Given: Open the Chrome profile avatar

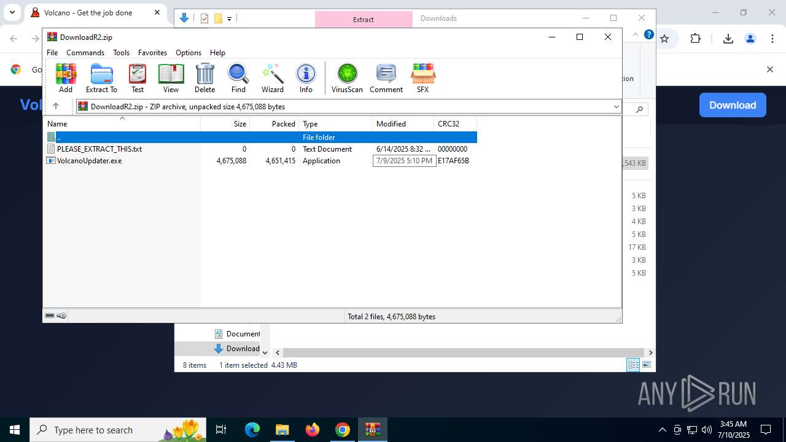Looking at the screenshot, I should pyautogui.click(x=750, y=39).
